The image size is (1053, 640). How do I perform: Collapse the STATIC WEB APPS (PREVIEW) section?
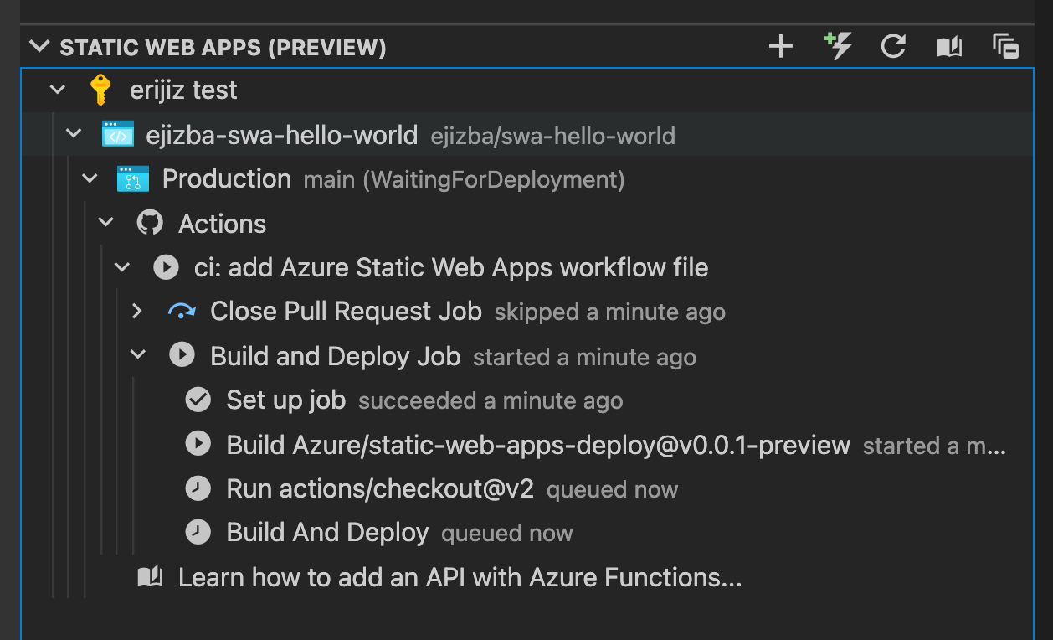39,47
